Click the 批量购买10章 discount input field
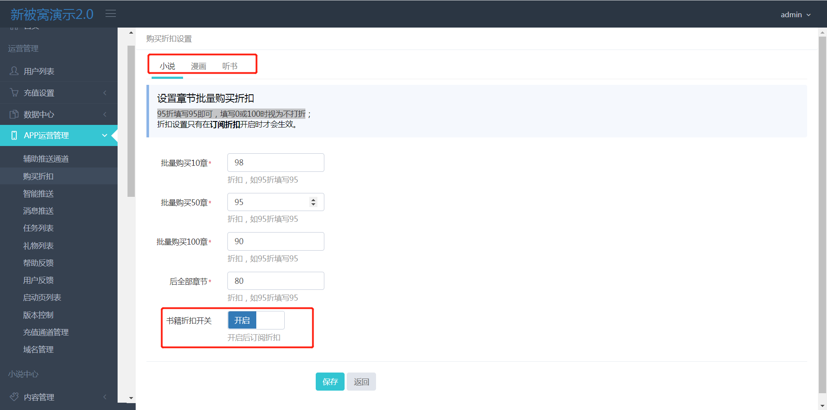Viewport: 827px width, 410px height. click(x=276, y=162)
